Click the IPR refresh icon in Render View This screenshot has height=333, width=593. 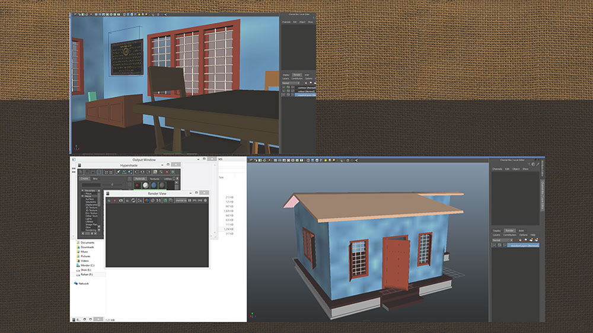(x=133, y=200)
